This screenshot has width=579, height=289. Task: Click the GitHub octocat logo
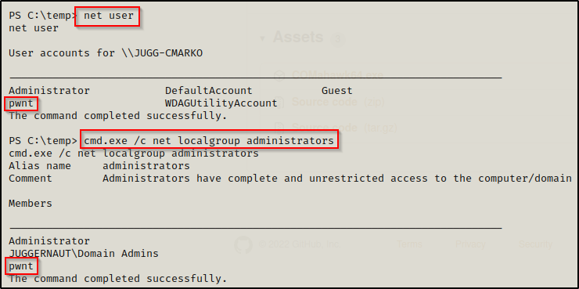click(x=243, y=244)
